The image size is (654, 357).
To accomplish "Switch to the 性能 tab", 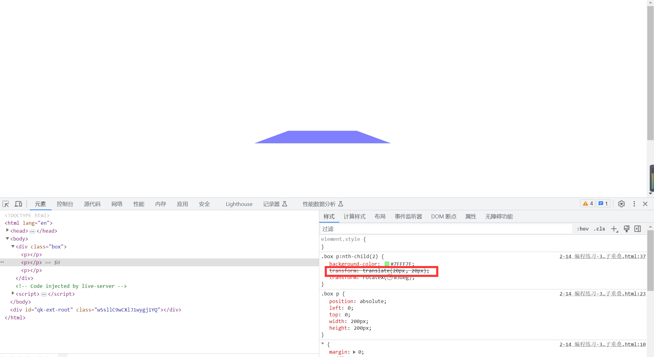I will click(139, 204).
